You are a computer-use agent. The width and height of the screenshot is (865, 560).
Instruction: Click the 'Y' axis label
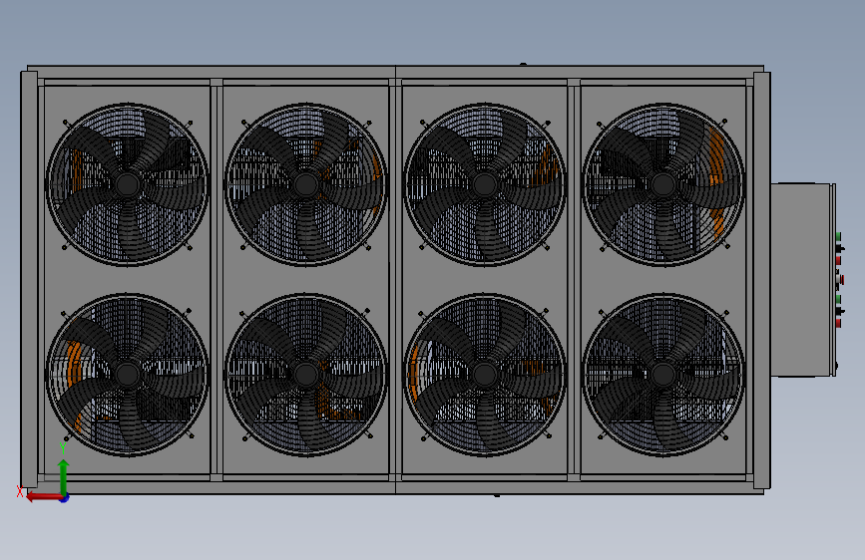[63, 448]
